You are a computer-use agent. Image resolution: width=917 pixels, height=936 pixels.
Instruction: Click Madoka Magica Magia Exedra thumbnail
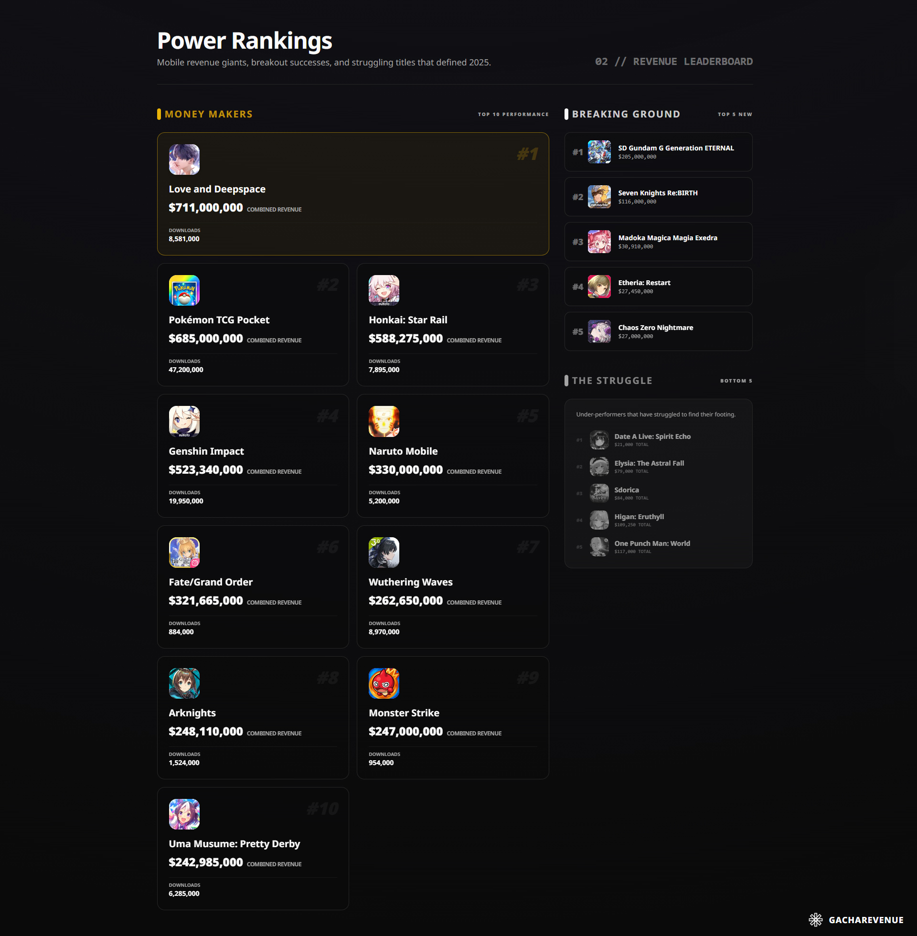coord(599,242)
